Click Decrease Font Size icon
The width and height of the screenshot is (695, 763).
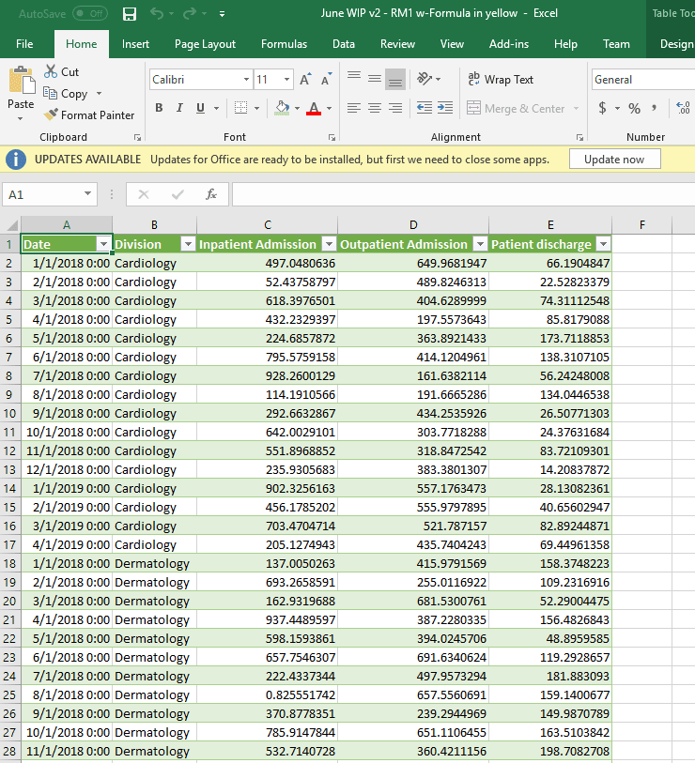coord(326,80)
